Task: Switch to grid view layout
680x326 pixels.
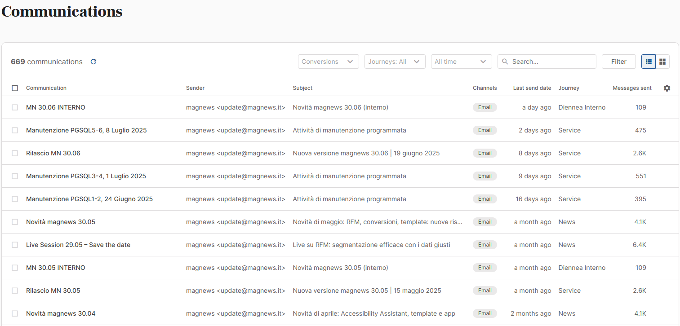Action: (x=662, y=62)
